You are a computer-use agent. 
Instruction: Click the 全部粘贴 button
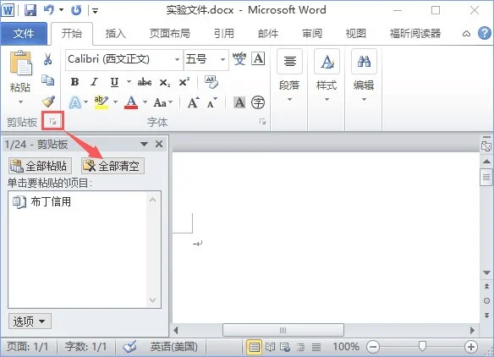(x=40, y=166)
